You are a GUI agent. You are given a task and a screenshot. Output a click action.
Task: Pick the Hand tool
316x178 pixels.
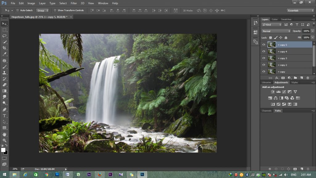point(4,134)
